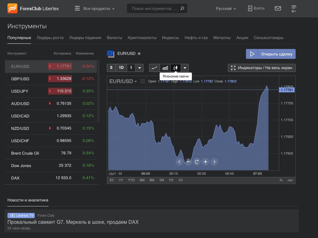Switch chart to area chart type
This screenshot has width=318, height=238.
(x=165, y=68)
